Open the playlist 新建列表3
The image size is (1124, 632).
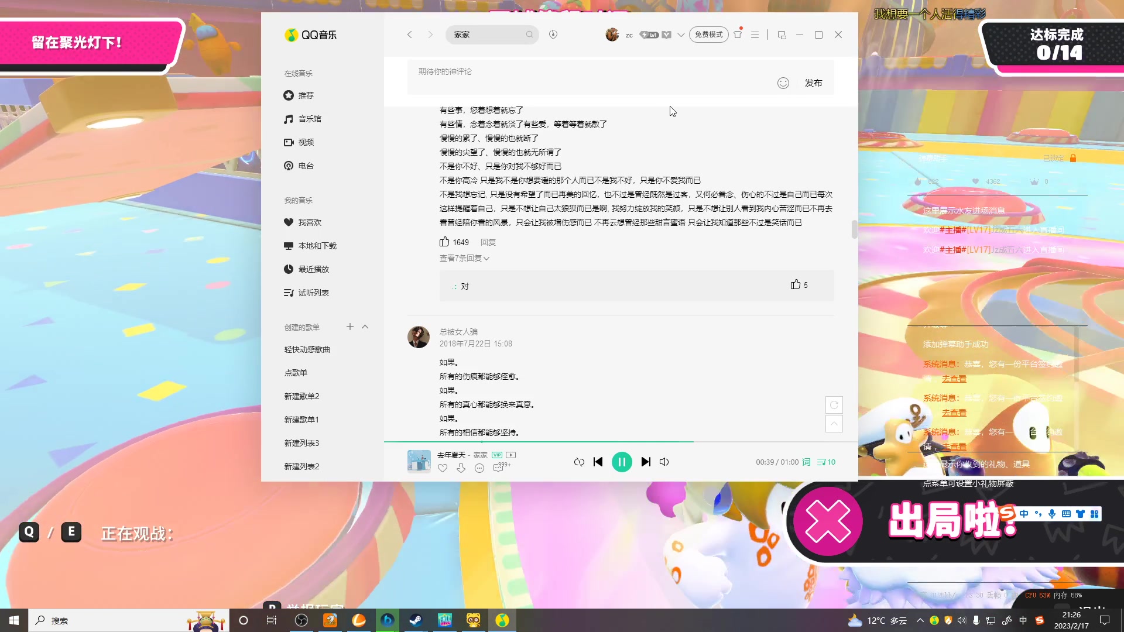click(301, 443)
